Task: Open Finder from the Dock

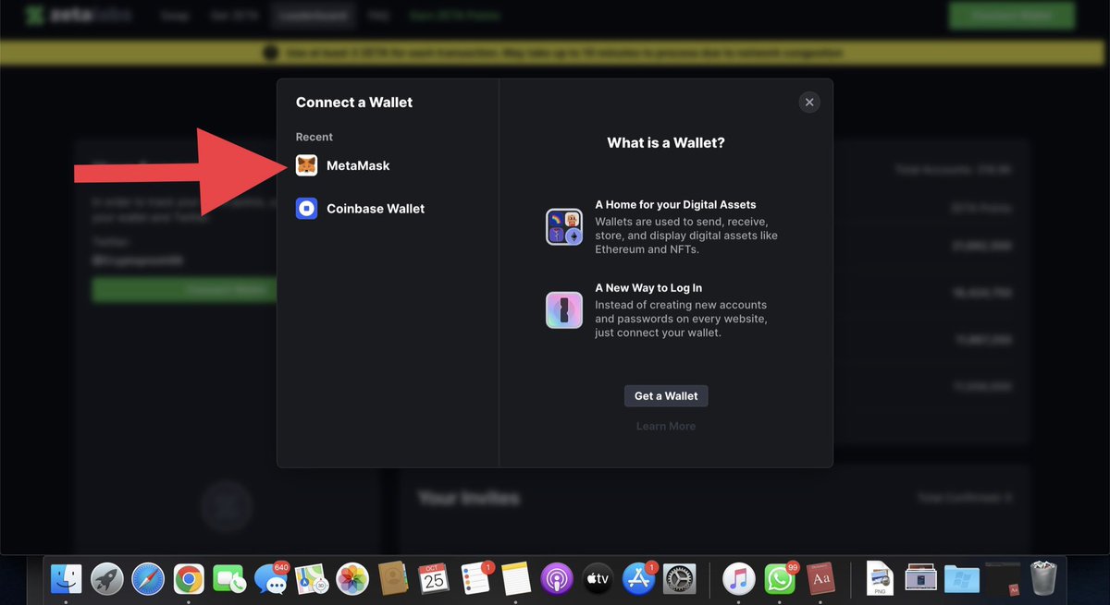Action: tap(68, 579)
